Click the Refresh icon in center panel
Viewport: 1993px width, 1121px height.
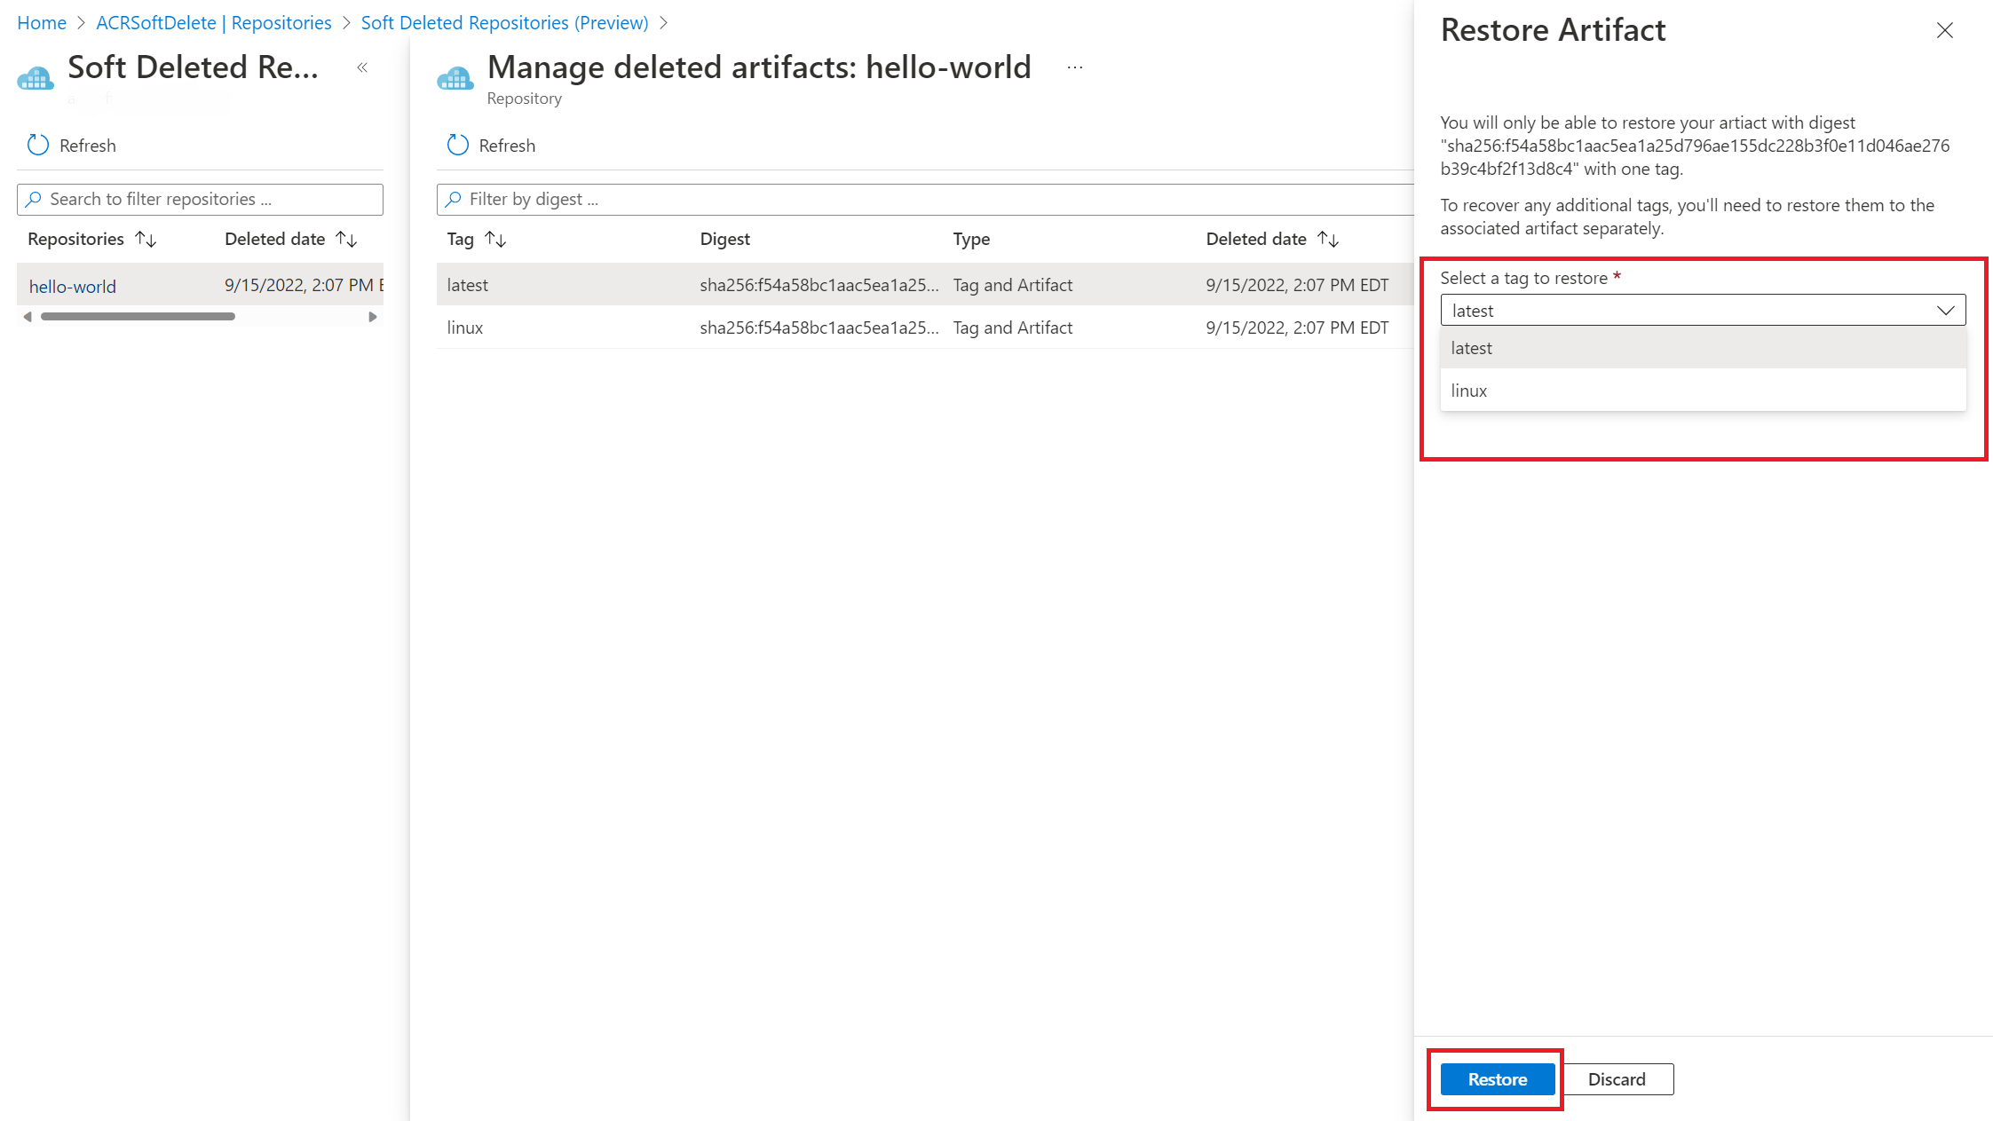[x=457, y=145]
